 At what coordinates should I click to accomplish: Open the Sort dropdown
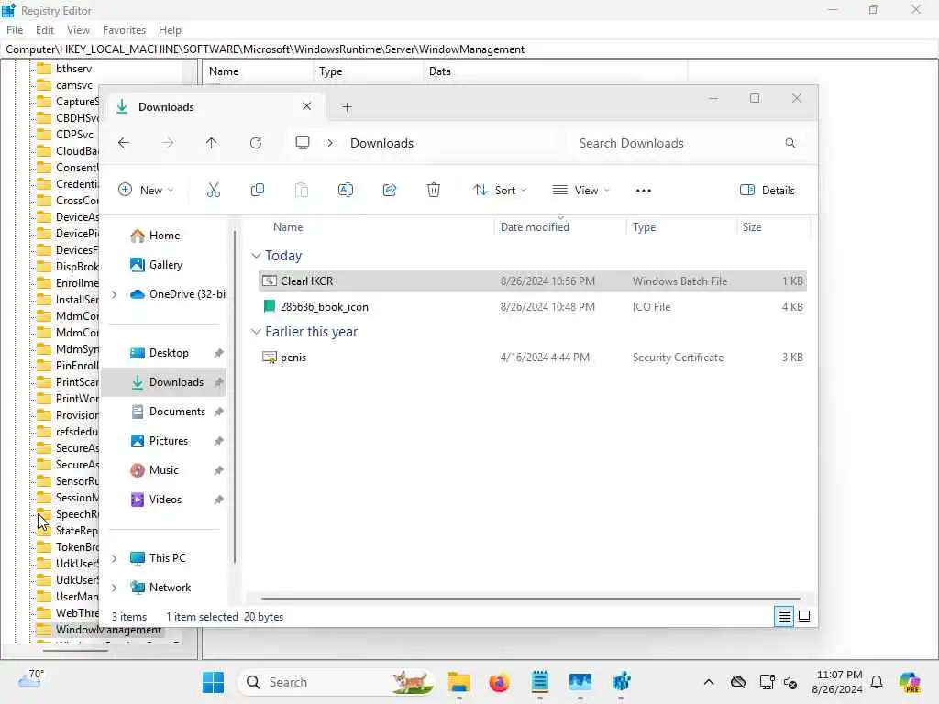[x=499, y=191]
